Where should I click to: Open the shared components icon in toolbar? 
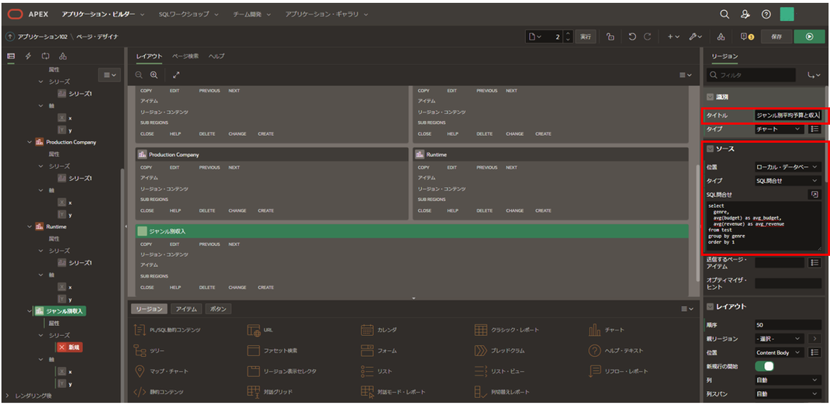[721, 36]
